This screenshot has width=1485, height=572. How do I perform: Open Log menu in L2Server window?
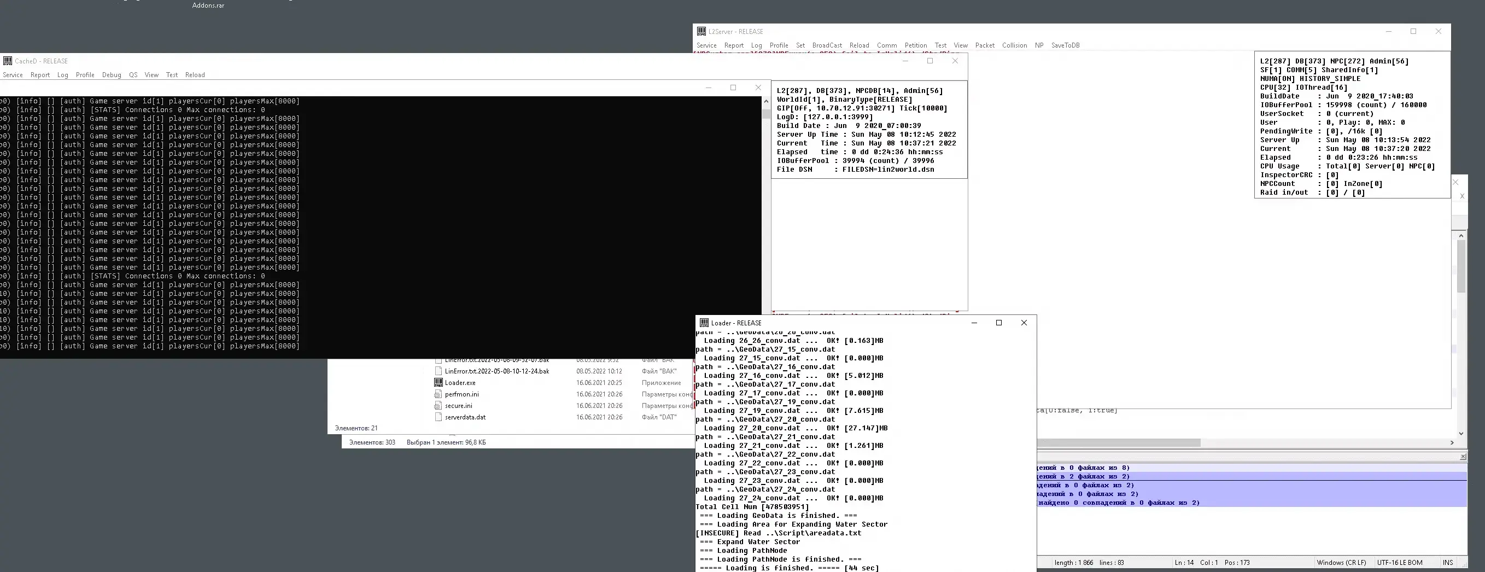[x=756, y=45]
